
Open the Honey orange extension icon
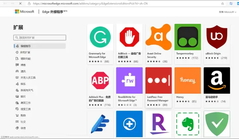(x=188, y=81)
